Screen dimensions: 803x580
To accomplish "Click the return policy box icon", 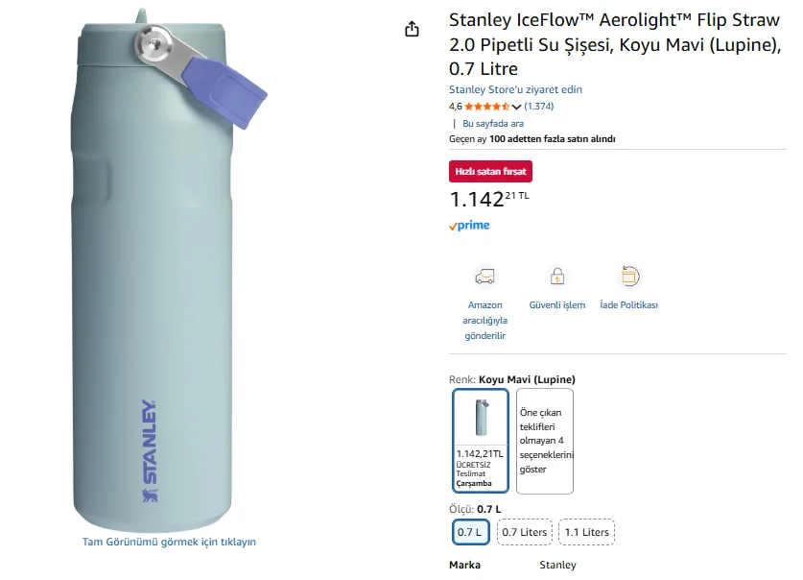I will [x=629, y=277].
